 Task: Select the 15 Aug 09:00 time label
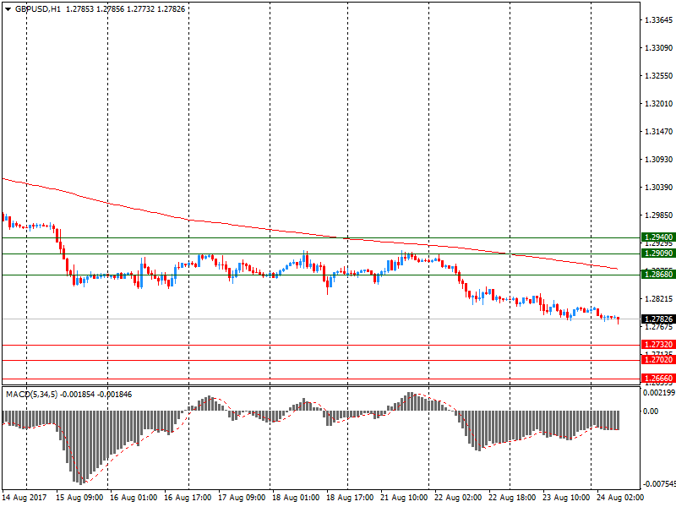tap(79, 498)
